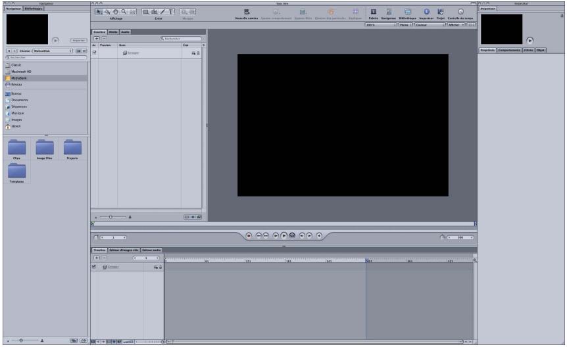Open the Image Files folder

(45, 149)
